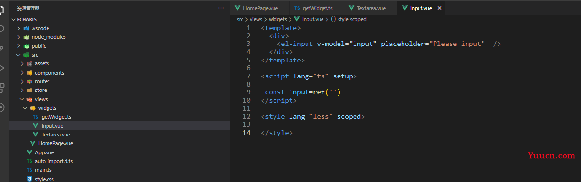Collapse the src folder chevron
The width and height of the screenshot is (581, 182).
19,55
